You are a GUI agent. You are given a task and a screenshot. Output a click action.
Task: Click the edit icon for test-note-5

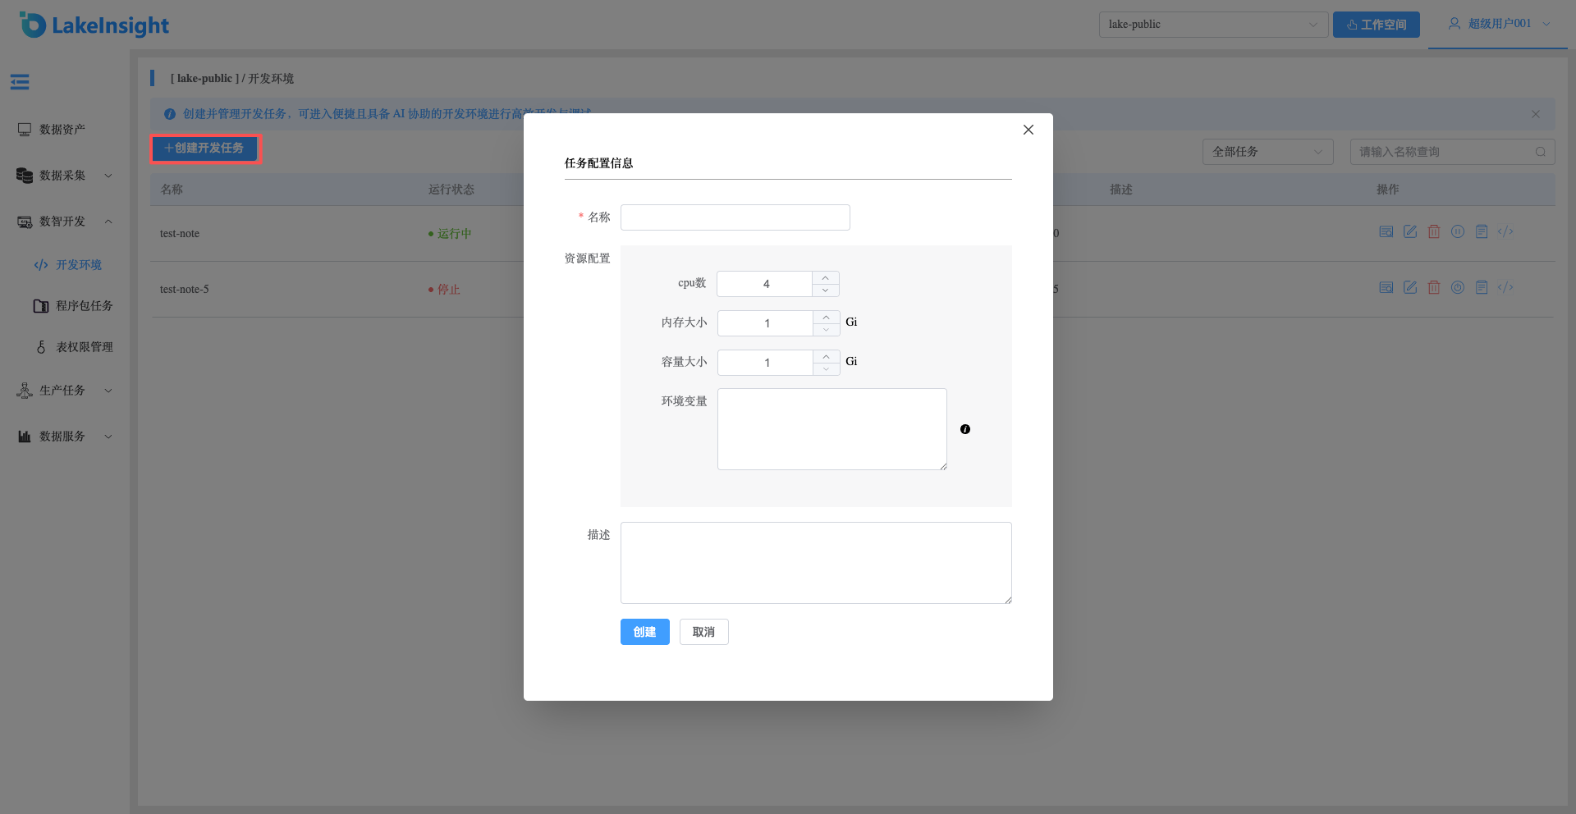[x=1410, y=288]
